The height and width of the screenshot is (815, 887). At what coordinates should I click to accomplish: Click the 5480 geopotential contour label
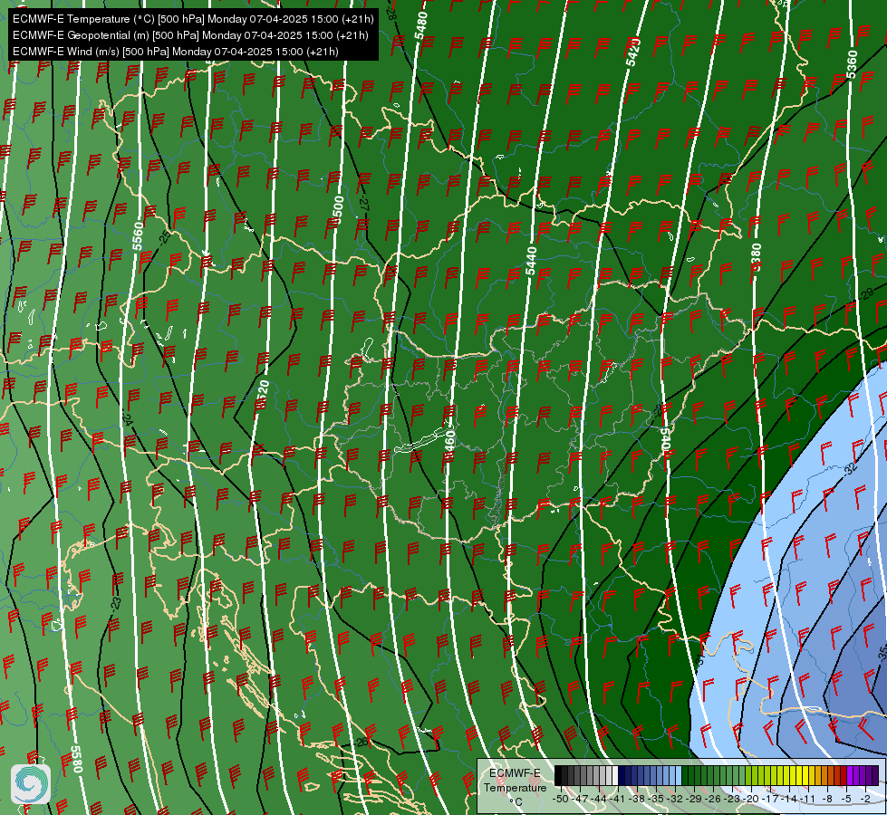pyautogui.click(x=421, y=25)
